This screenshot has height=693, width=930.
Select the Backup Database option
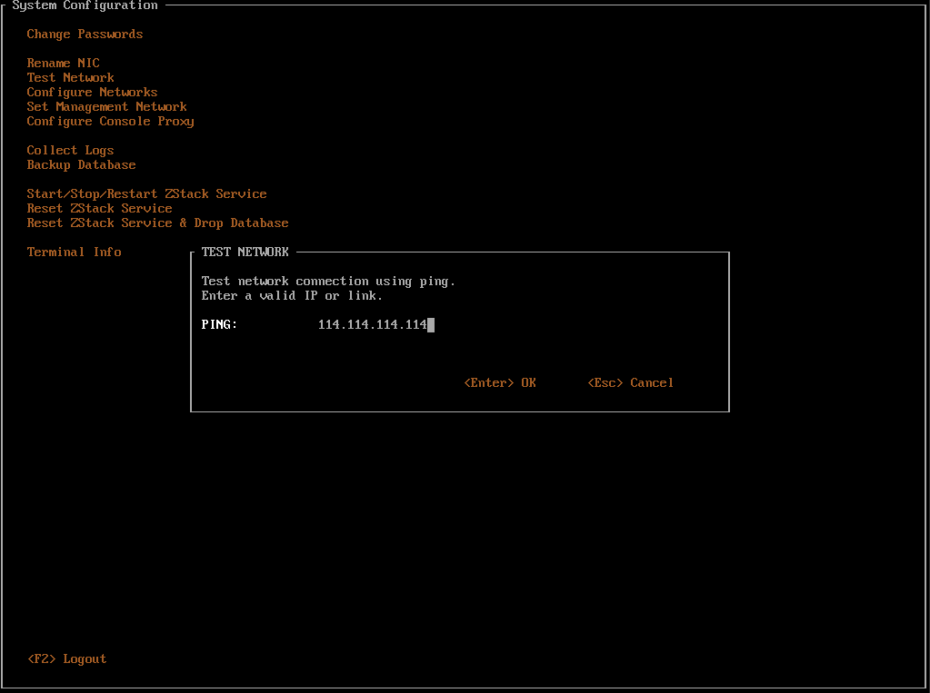tap(81, 165)
